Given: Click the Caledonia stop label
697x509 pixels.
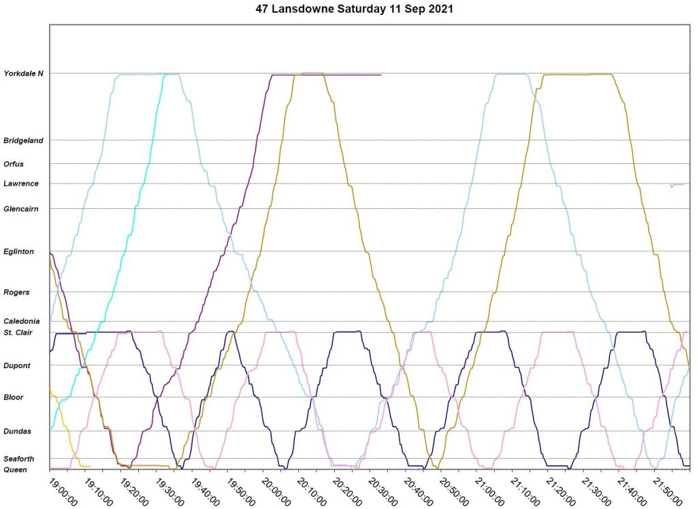Looking at the screenshot, I should [x=22, y=321].
